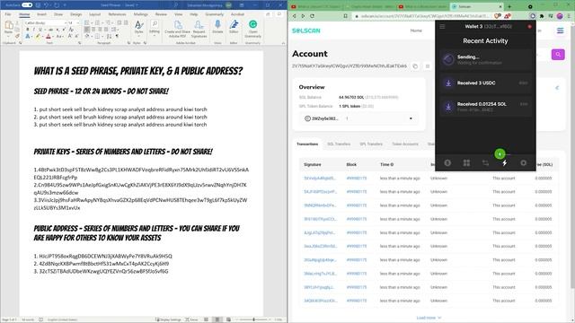
Task: Click Create and Share Adobe PDF
Action: click(178, 29)
